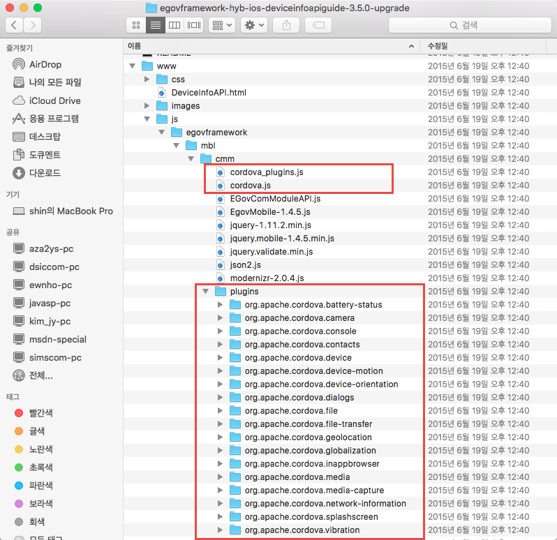Expand org.apache.cordova.camera folder
The height and width of the screenshot is (540, 557).
pos(221,318)
